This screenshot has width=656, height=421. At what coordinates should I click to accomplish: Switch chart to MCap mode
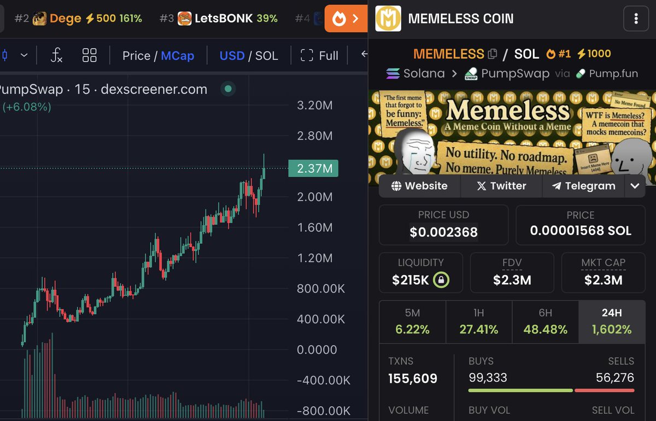point(177,56)
